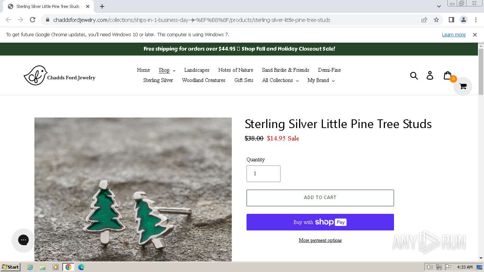The width and height of the screenshot is (484, 272).
Task: Open the More payment options link
Action: (x=320, y=240)
